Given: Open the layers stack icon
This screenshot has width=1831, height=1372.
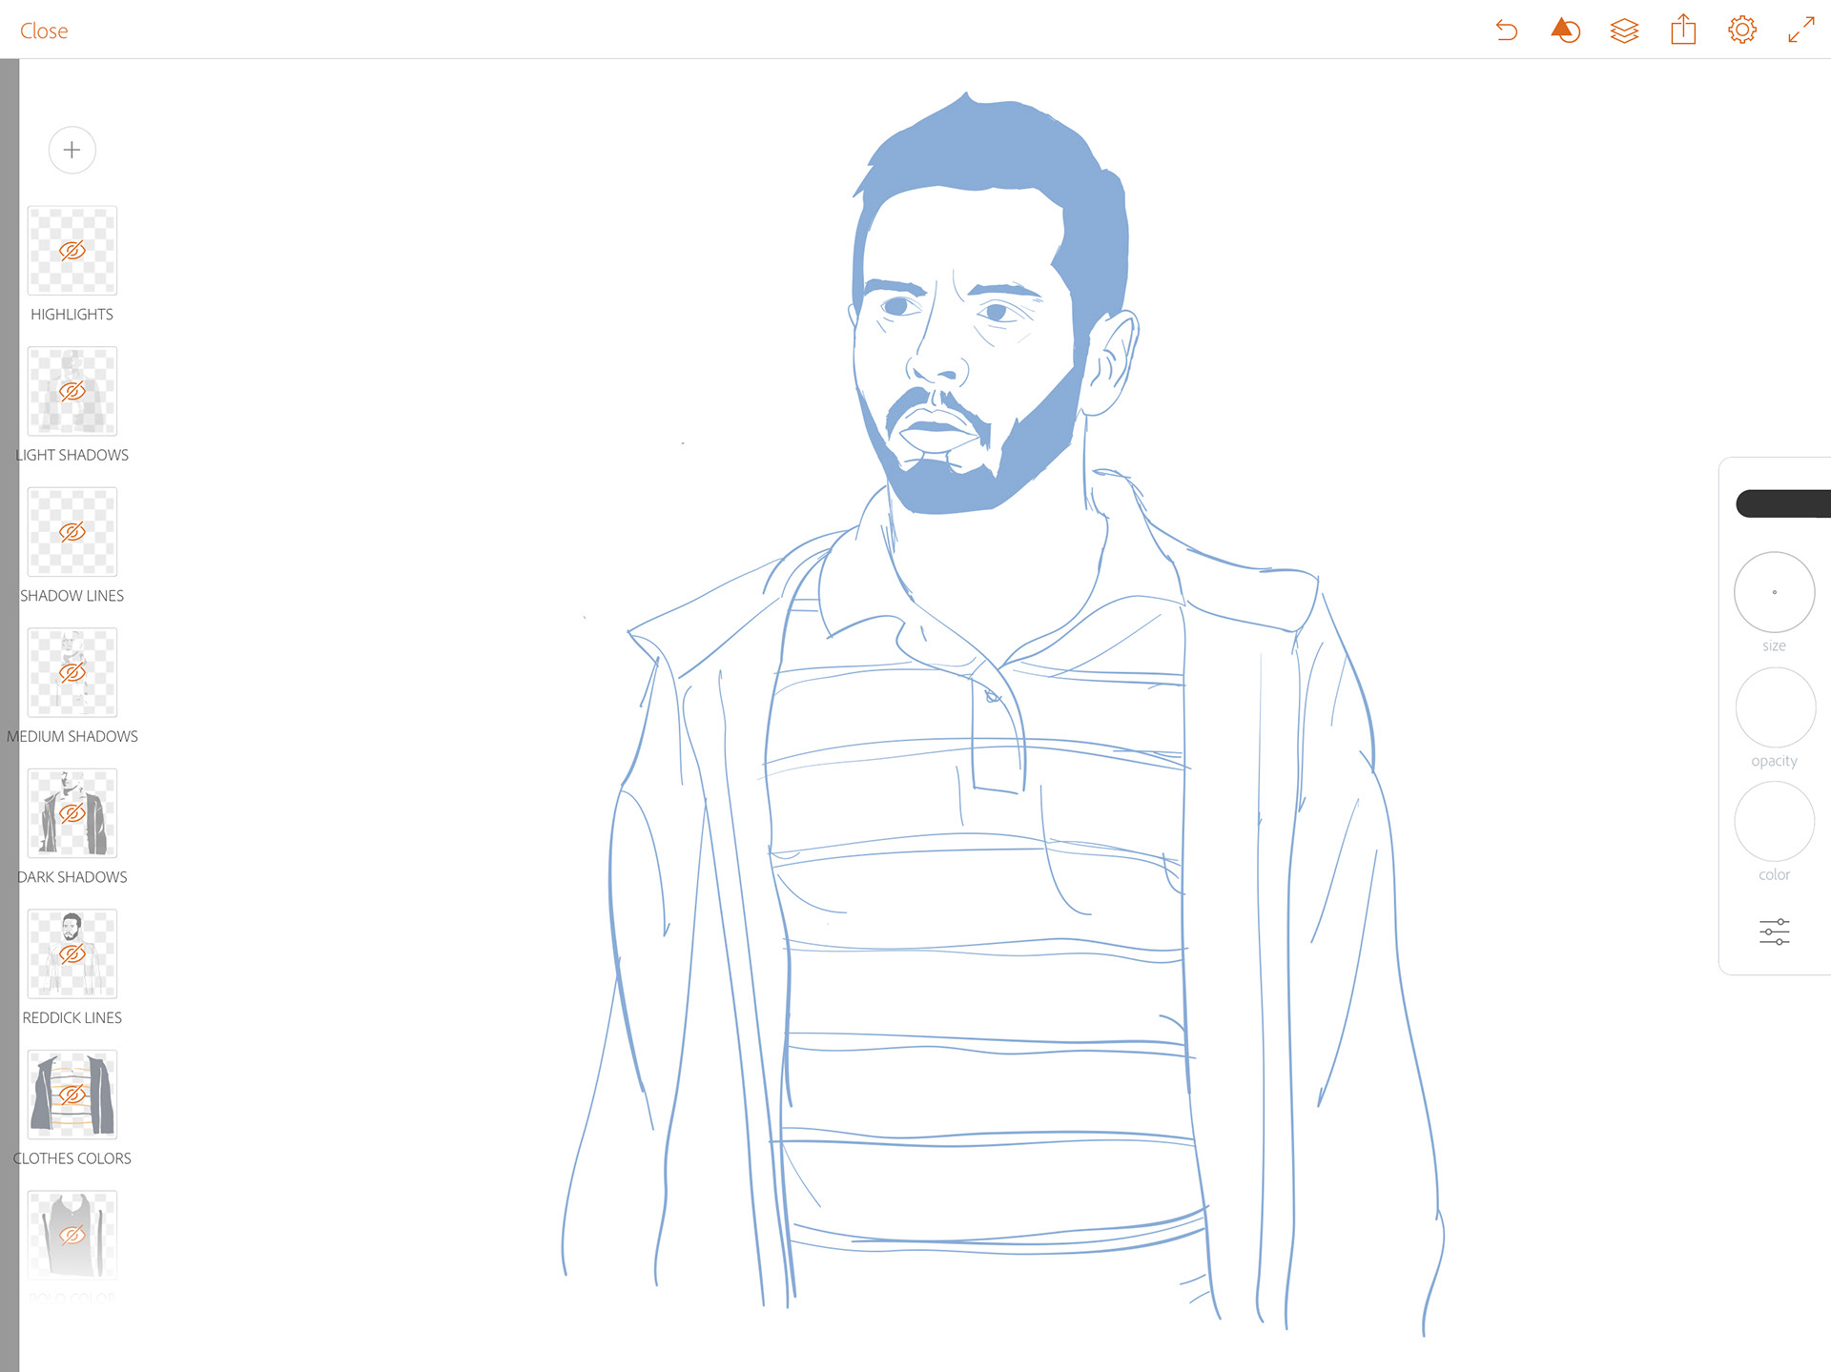Looking at the screenshot, I should [x=1624, y=31].
